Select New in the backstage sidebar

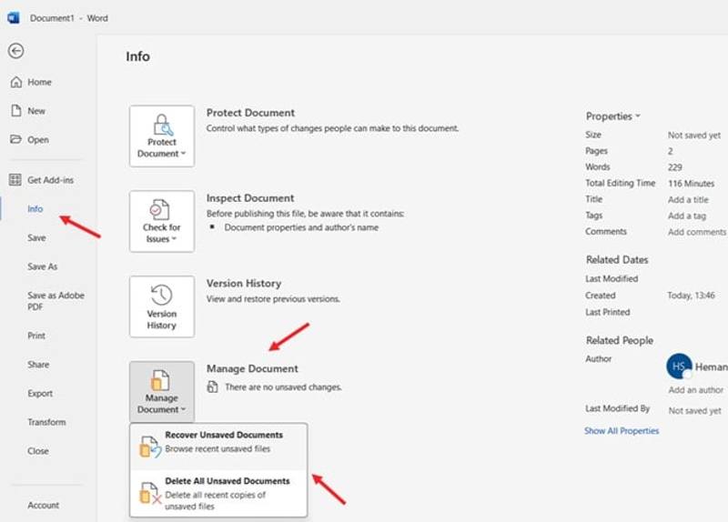point(36,111)
